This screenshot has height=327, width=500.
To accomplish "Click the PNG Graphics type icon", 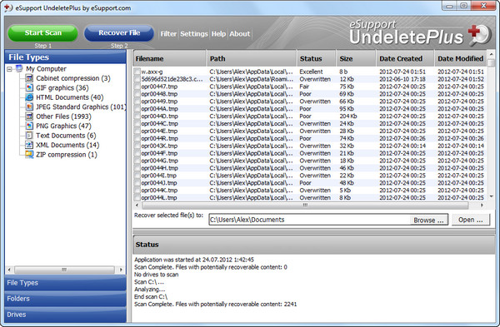I will point(29,126).
